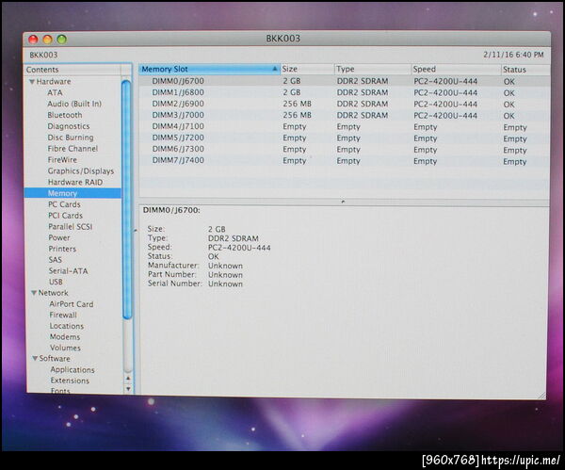Click the 2/11/16 6:40 PM timestamp

pyautogui.click(x=513, y=55)
